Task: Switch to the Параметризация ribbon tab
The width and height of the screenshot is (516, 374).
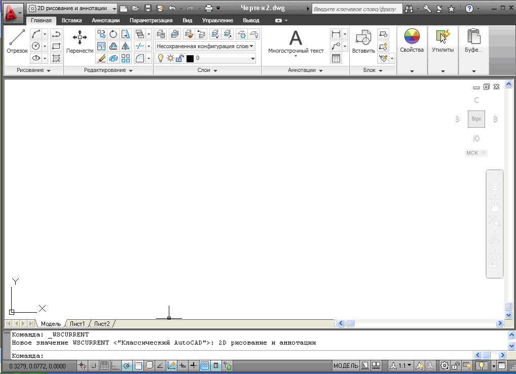Action: point(151,20)
